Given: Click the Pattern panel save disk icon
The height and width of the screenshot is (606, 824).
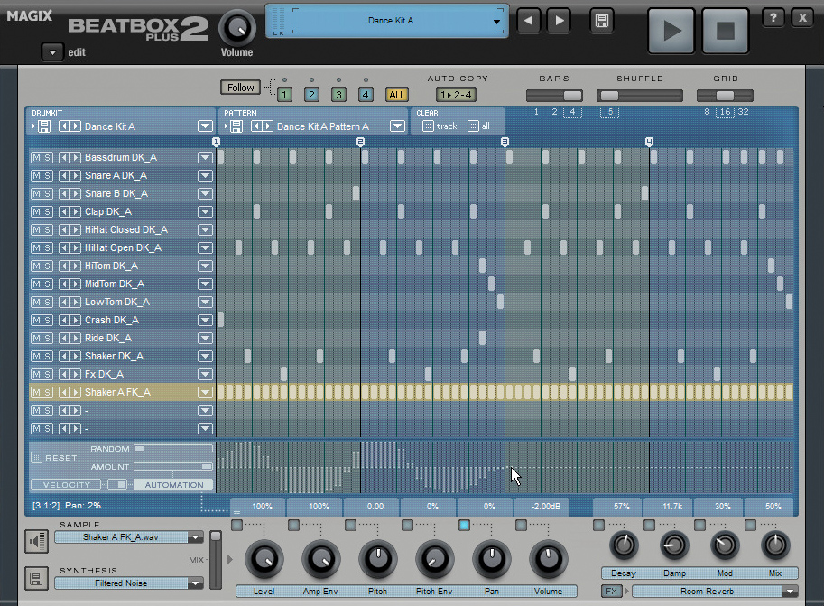Looking at the screenshot, I should [236, 126].
